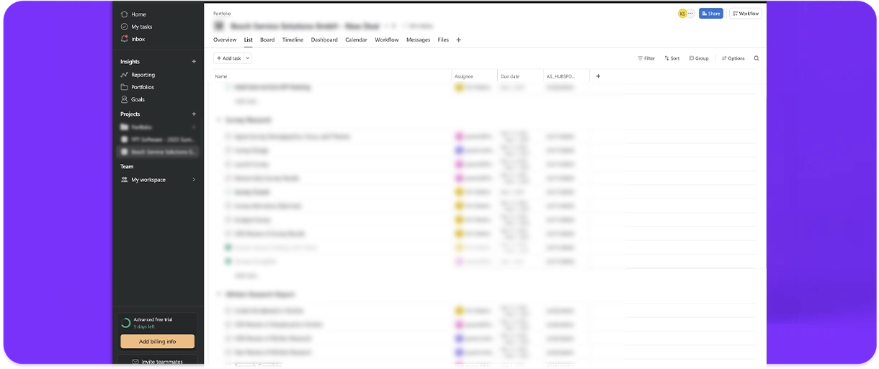Add a new column with the plus
Screen dimensions: 879x369
pyautogui.click(x=598, y=76)
